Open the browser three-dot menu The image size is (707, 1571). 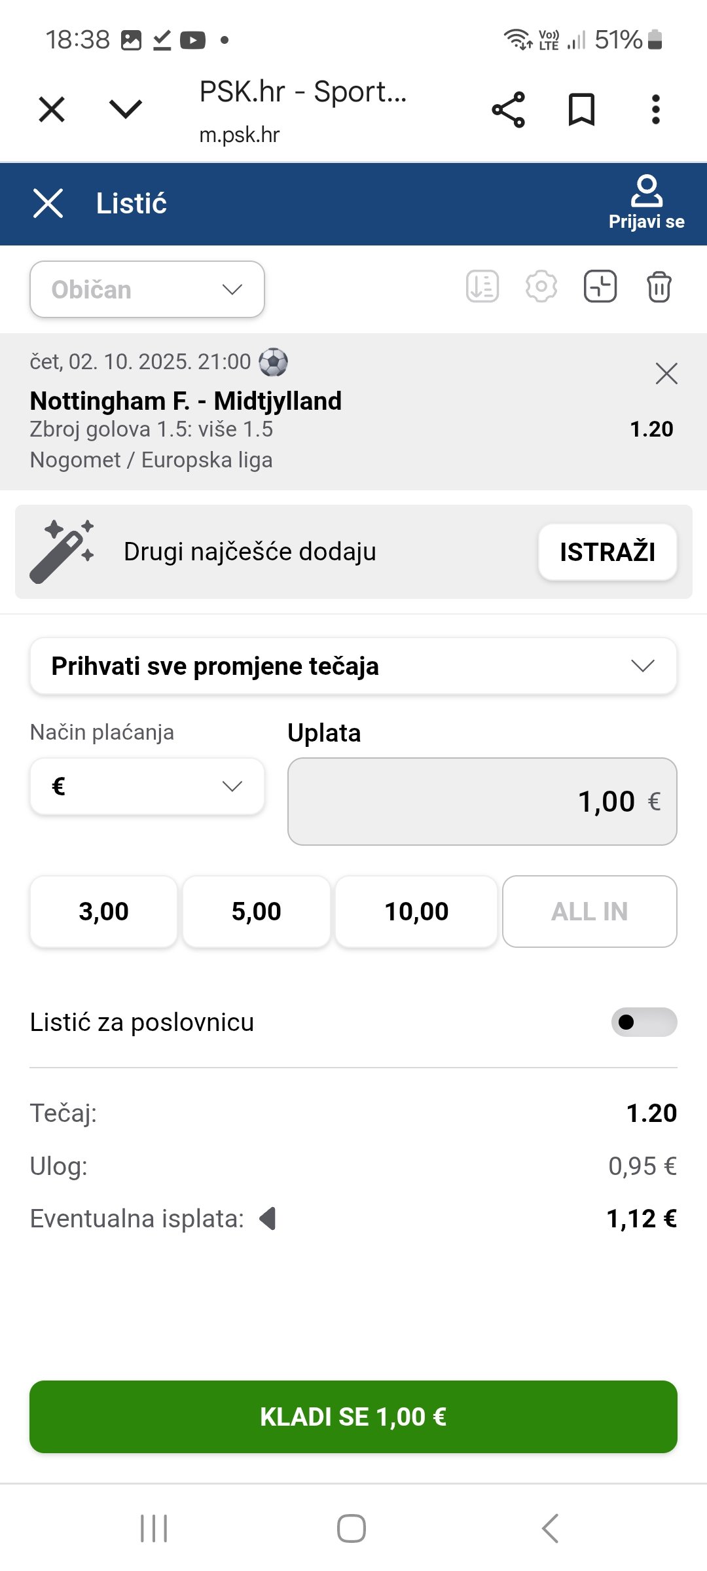pyautogui.click(x=655, y=109)
